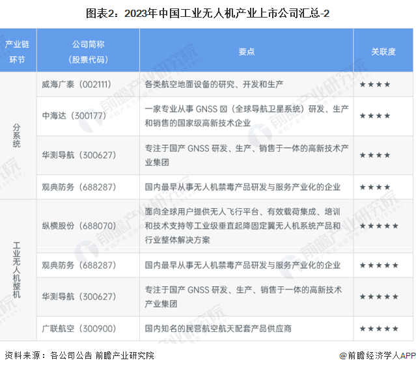
Task: Click source note '资料来源：各公司公告 前瞻产业研究院'
Action: (79, 355)
